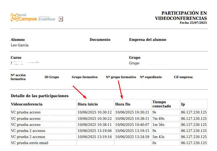
Task: Click the empty Hora inicio cell in last row
Action: 95,143
